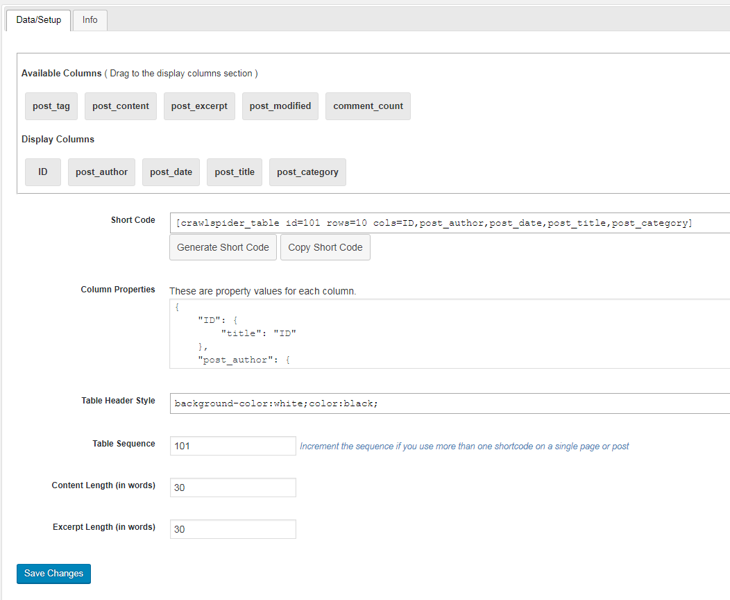Image resolution: width=730 pixels, height=600 pixels.
Task: Select the post_category display column
Action: (307, 172)
